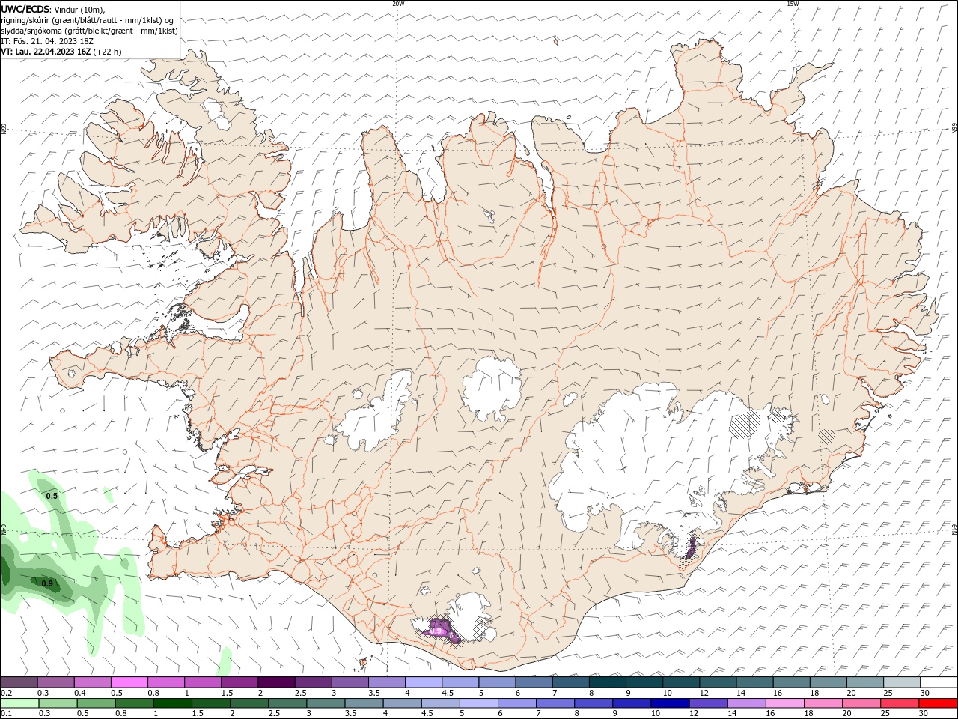Screen dimensions: 958x719
Task: Click the grey-purple 0.2 snow legend swatch
Action: click(x=19, y=682)
